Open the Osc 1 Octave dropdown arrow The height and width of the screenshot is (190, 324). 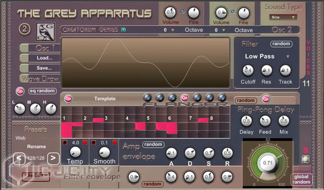pos(173,30)
